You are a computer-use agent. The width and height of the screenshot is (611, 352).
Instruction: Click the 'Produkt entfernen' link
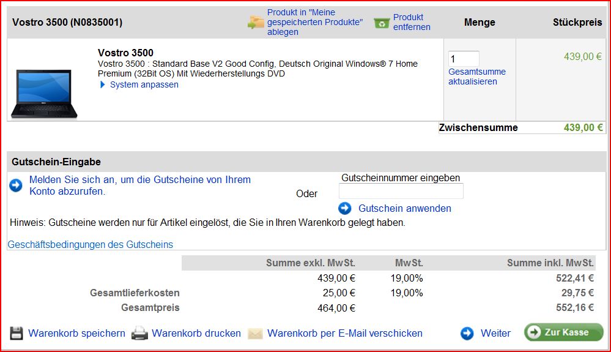412,22
